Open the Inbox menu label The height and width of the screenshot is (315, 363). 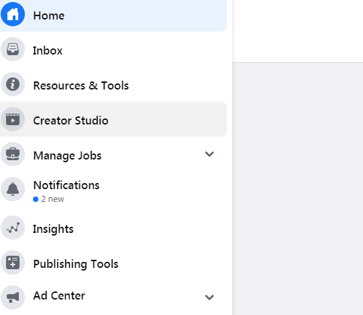(x=48, y=50)
